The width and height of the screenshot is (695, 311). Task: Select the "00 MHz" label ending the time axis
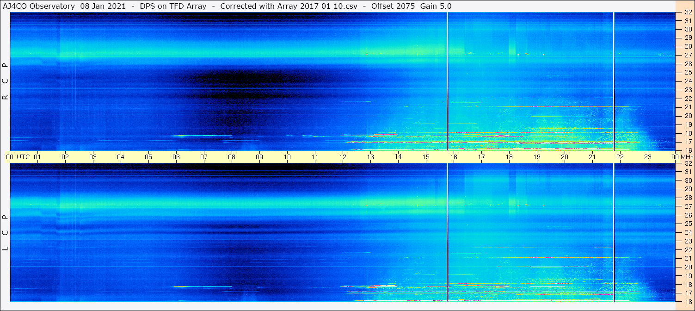[683, 157]
